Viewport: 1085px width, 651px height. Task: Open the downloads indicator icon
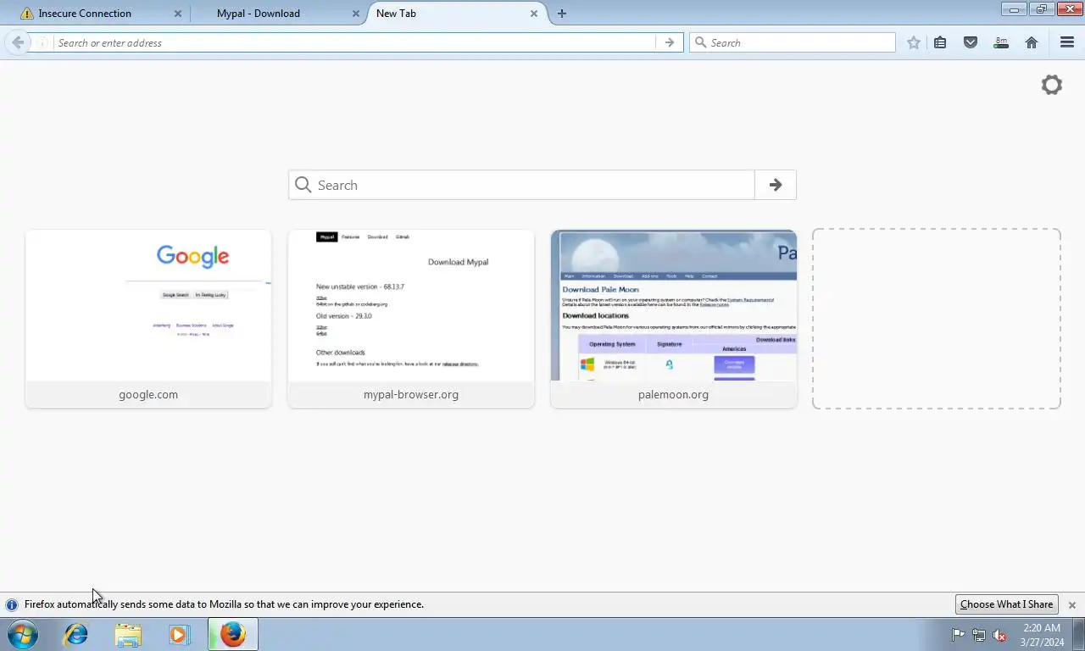(x=1001, y=42)
